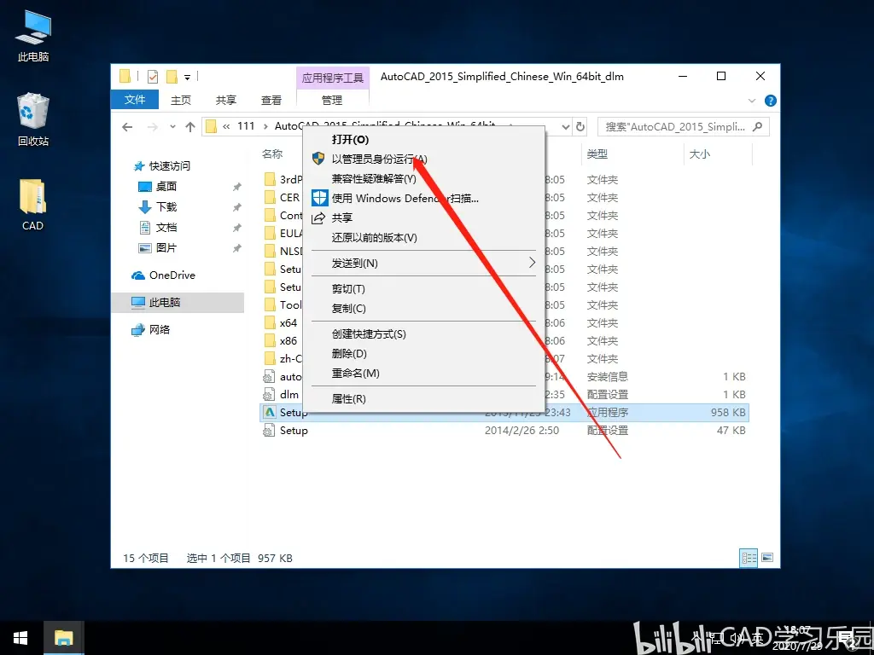Choose 使用 Windows Defender扫描 in context menu
The height and width of the screenshot is (655, 874).
click(423, 198)
